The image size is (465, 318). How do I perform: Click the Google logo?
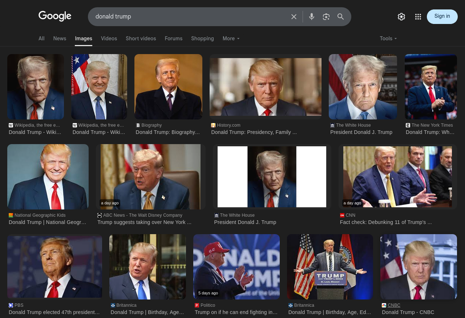[x=55, y=16]
